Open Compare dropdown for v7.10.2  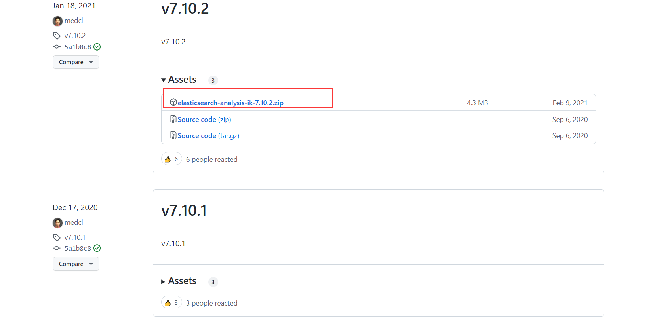[76, 62]
